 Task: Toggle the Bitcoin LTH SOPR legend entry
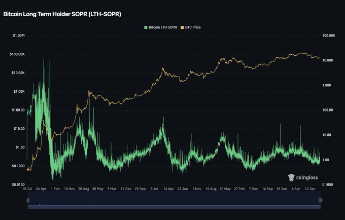tap(160, 27)
